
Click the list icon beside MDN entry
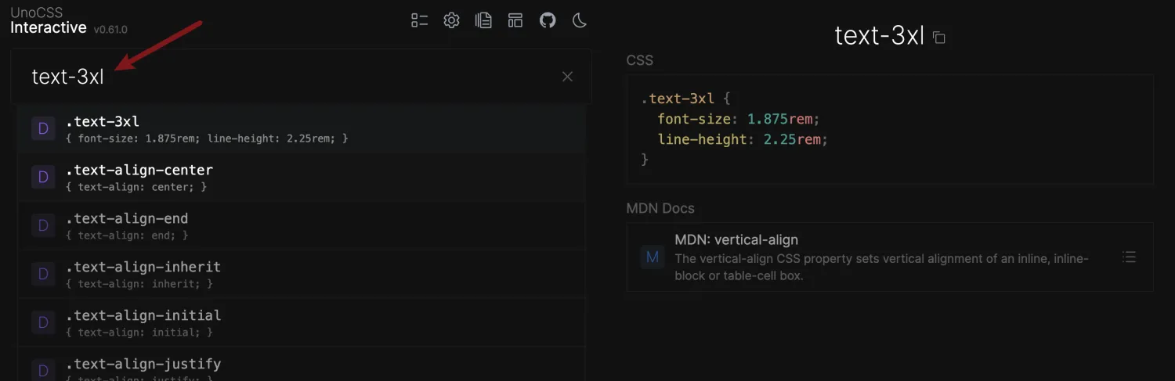1129,257
